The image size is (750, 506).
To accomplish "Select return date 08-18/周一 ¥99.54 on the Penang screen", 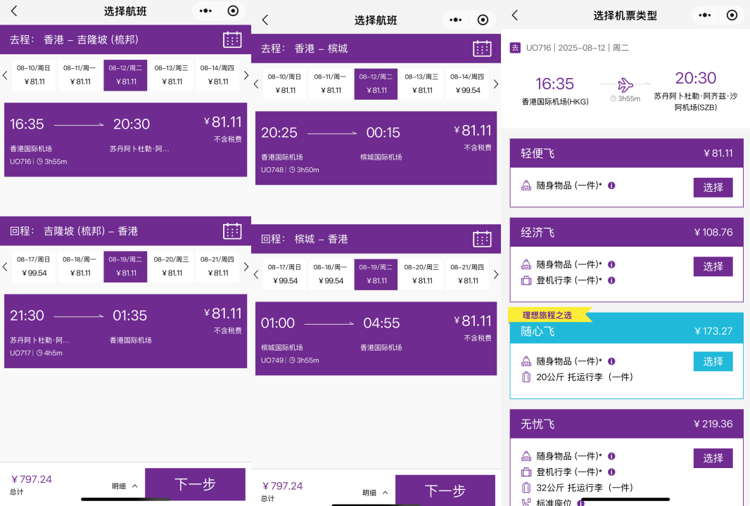I will (331, 274).
